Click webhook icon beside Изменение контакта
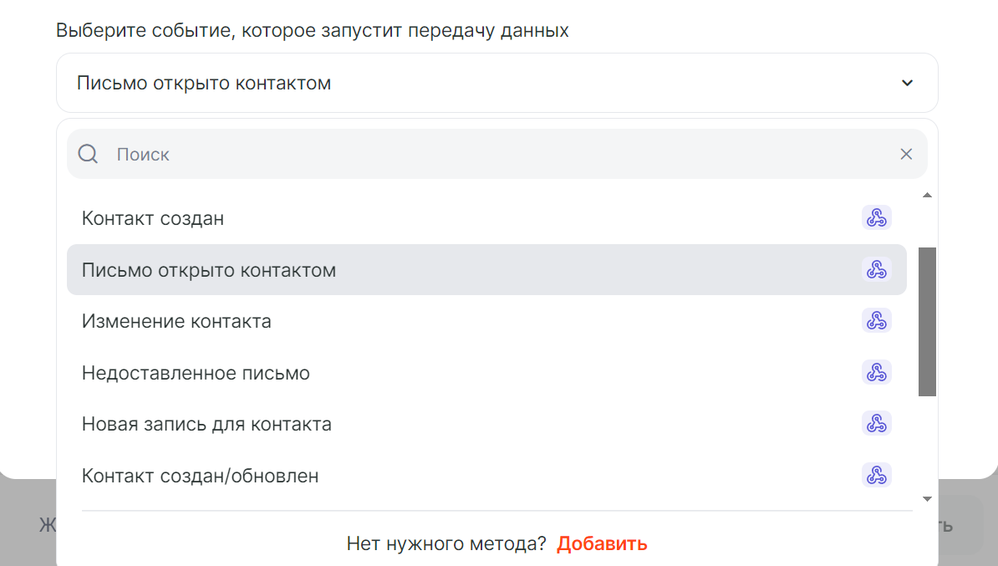 [877, 320]
